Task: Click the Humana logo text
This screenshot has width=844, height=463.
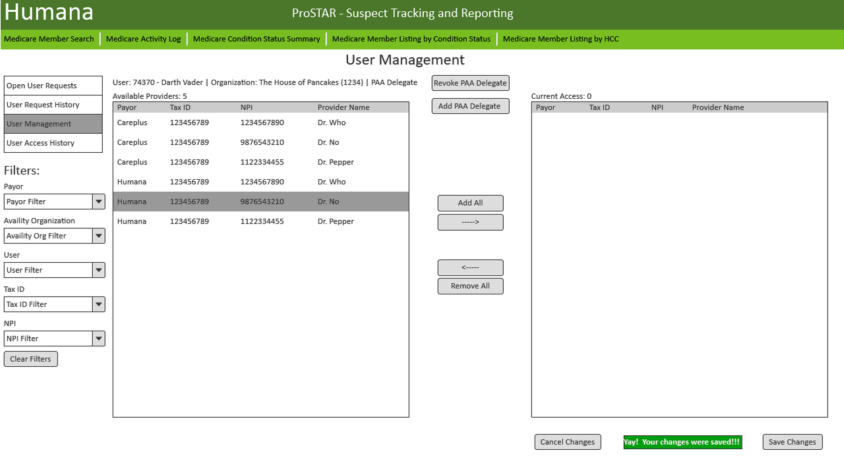Action: coord(49,13)
